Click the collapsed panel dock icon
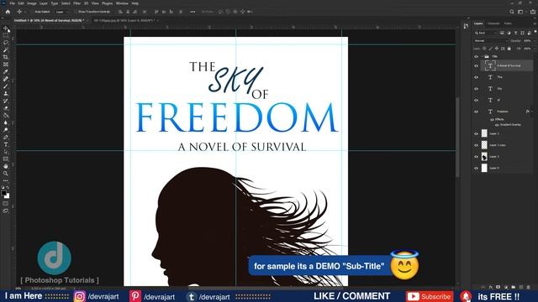538x302 pixels. tap(466, 26)
